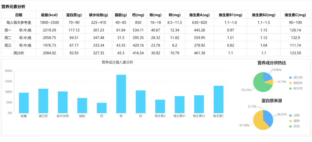Image resolution: width=312 pixels, height=142 pixels.
Task: Select the tallest 铁 bar in the chart
Action: click(x=121, y=94)
